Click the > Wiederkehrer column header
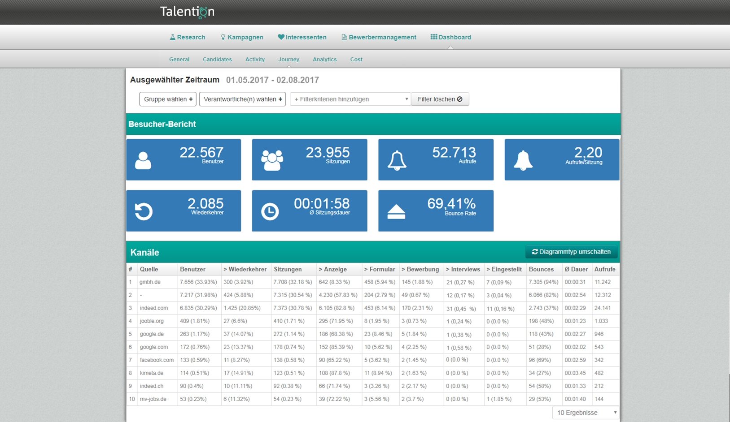The width and height of the screenshot is (730, 422). point(245,269)
